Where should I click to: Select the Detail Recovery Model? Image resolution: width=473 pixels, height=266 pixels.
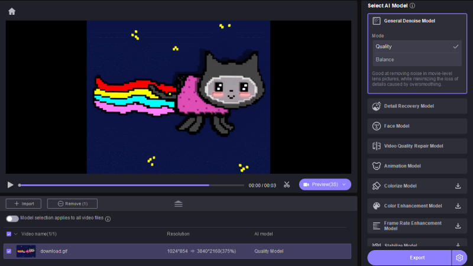click(x=417, y=106)
